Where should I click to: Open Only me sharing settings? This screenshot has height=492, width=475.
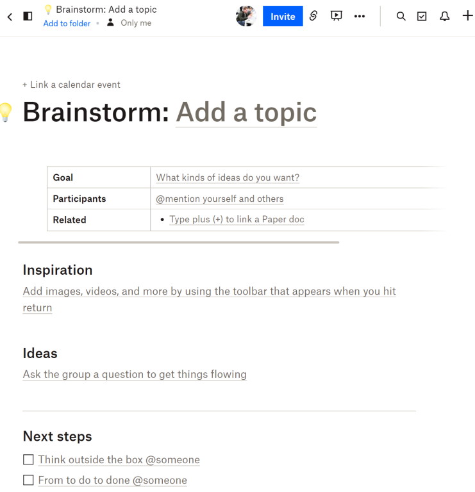[129, 23]
